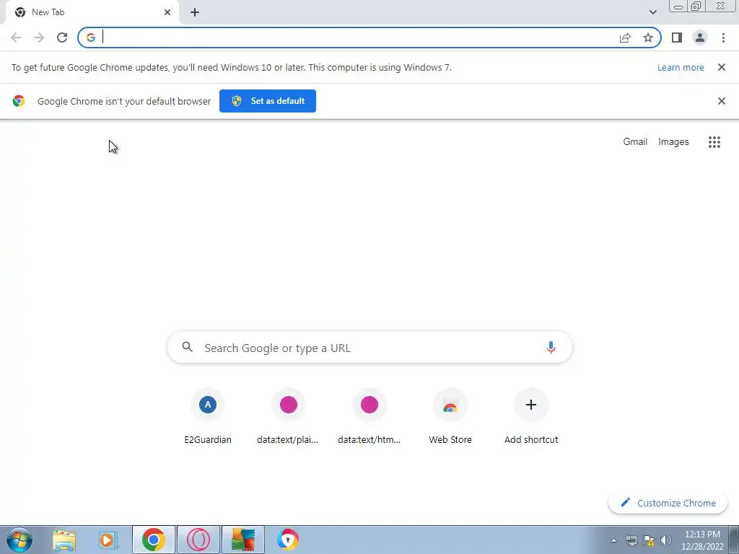Click the back navigation arrow
The image size is (739, 554).
(16, 38)
